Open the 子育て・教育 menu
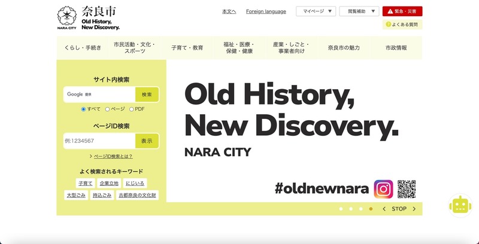479x244 pixels. (x=187, y=48)
